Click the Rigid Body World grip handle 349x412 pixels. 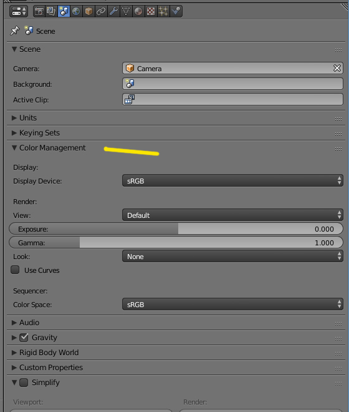tap(338, 354)
